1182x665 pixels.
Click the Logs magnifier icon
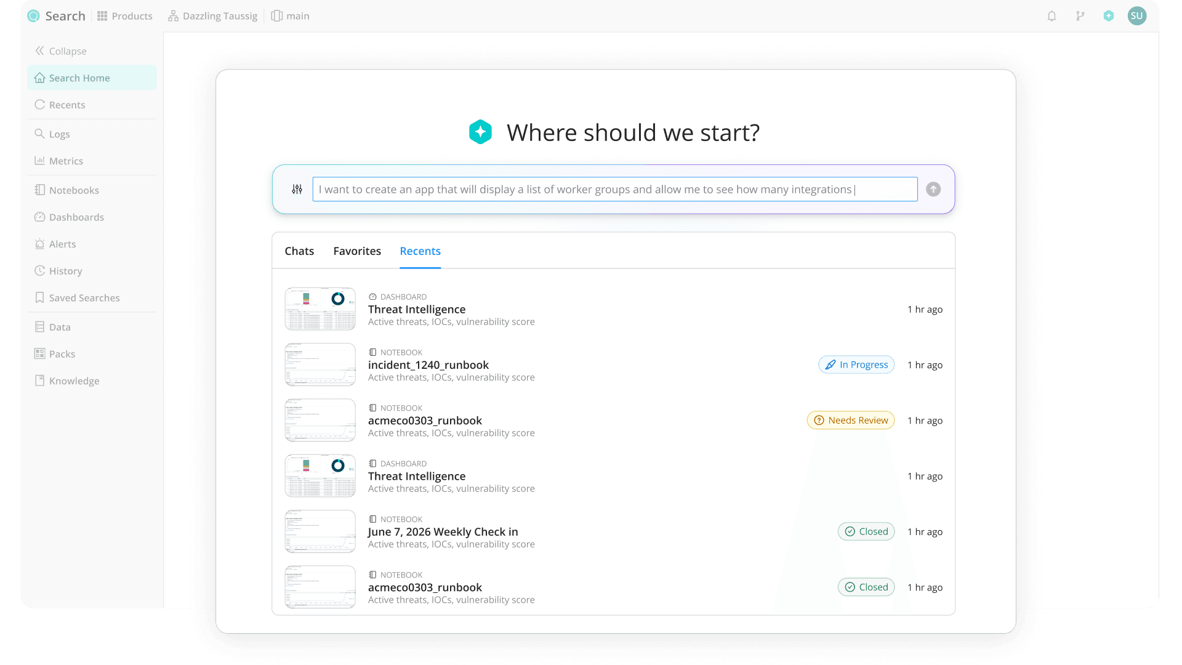click(39, 134)
